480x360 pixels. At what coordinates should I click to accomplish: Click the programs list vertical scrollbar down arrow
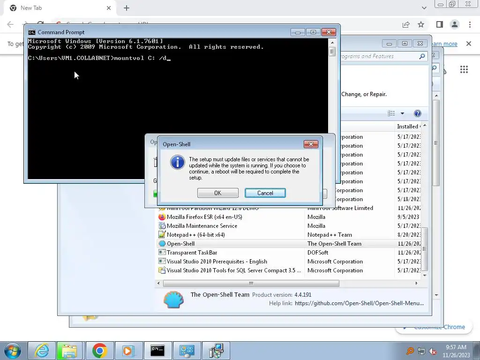point(425,275)
